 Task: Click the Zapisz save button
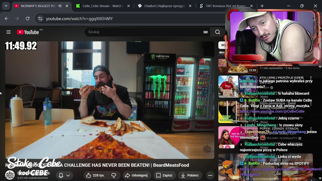(x=164, y=175)
